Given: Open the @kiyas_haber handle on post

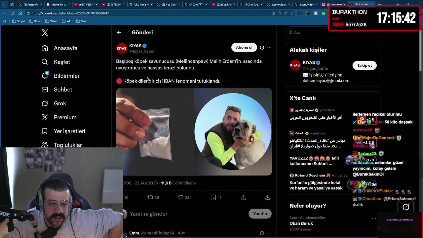Looking at the screenshot, I should click(142, 52).
